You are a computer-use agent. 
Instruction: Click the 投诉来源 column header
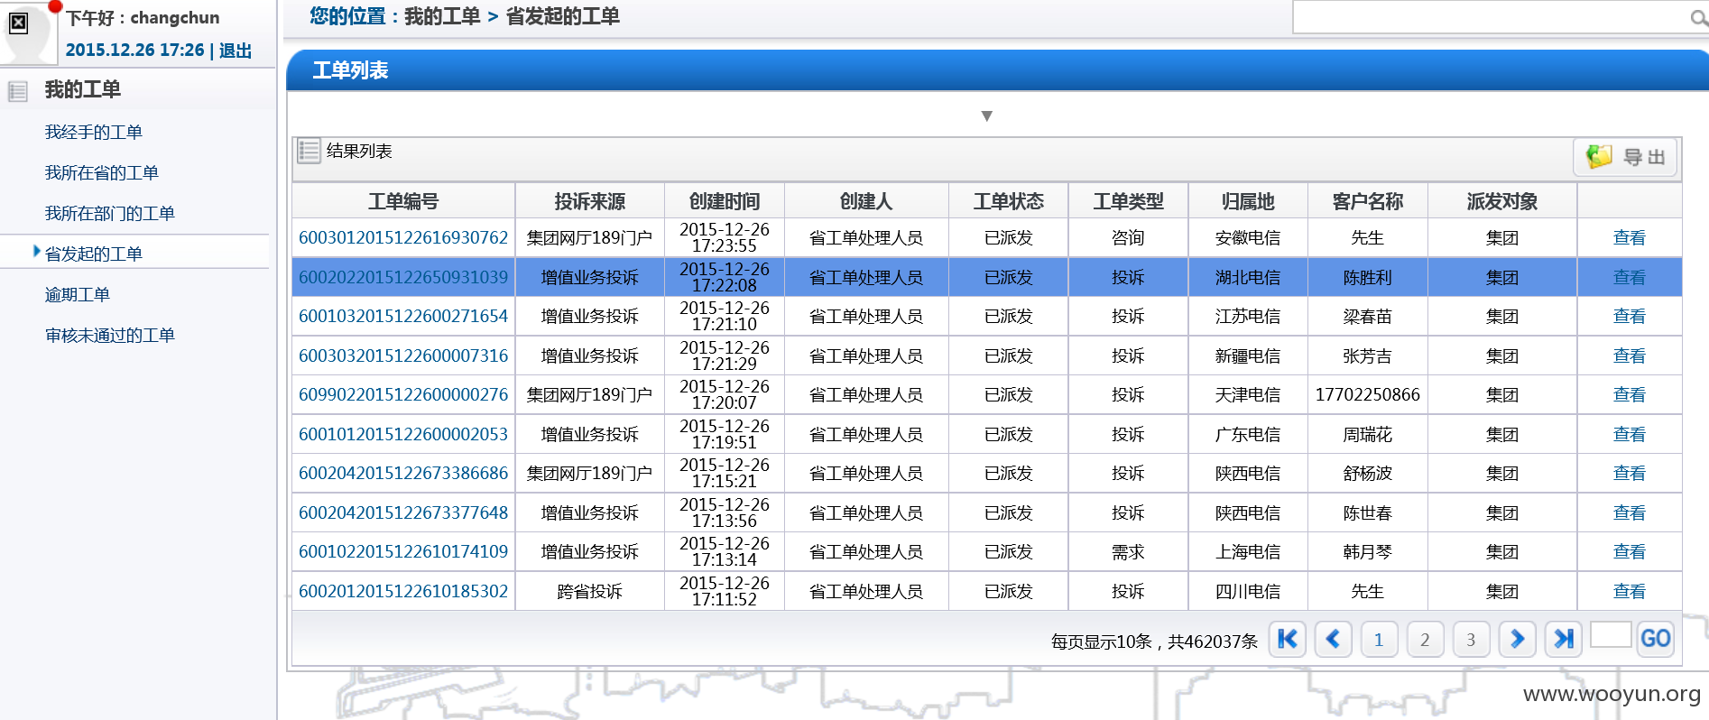(x=589, y=201)
